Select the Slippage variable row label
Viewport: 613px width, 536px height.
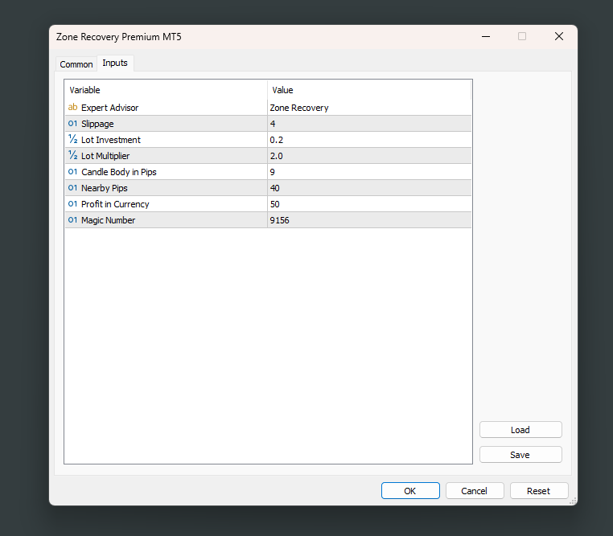tap(97, 124)
